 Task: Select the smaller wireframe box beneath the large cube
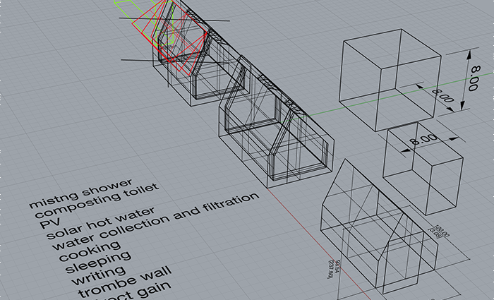click(x=423, y=169)
